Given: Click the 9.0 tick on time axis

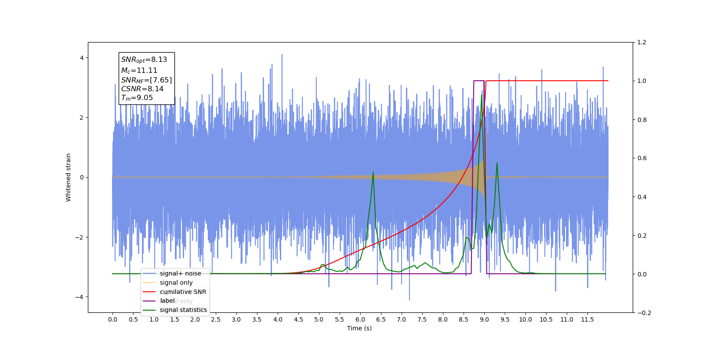Looking at the screenshot, I should [484, 319].
